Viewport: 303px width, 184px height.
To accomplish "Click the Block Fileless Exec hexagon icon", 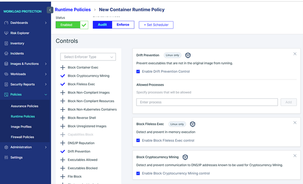I will (x=193, y=124).
